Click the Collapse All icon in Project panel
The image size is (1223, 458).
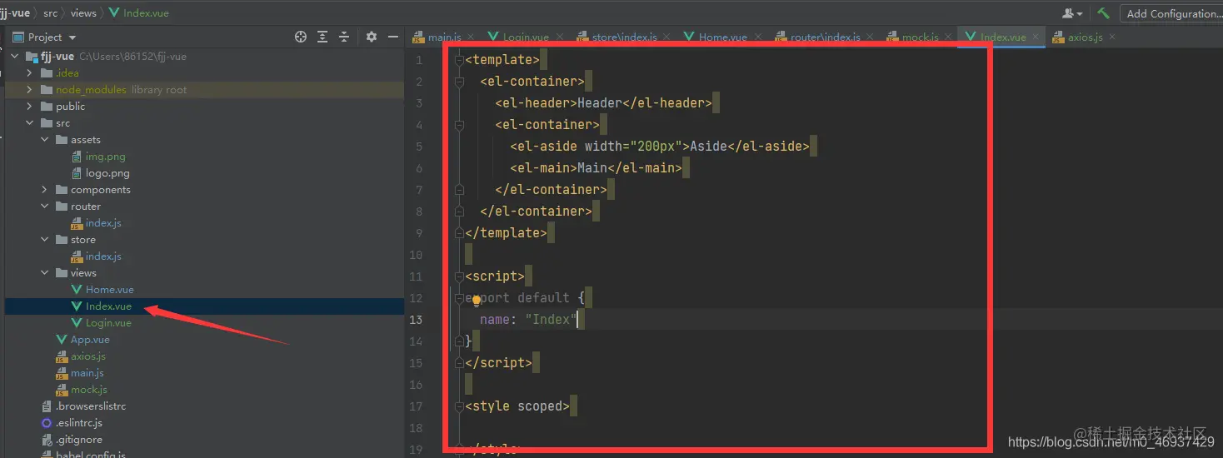click(x=344, y=37)
